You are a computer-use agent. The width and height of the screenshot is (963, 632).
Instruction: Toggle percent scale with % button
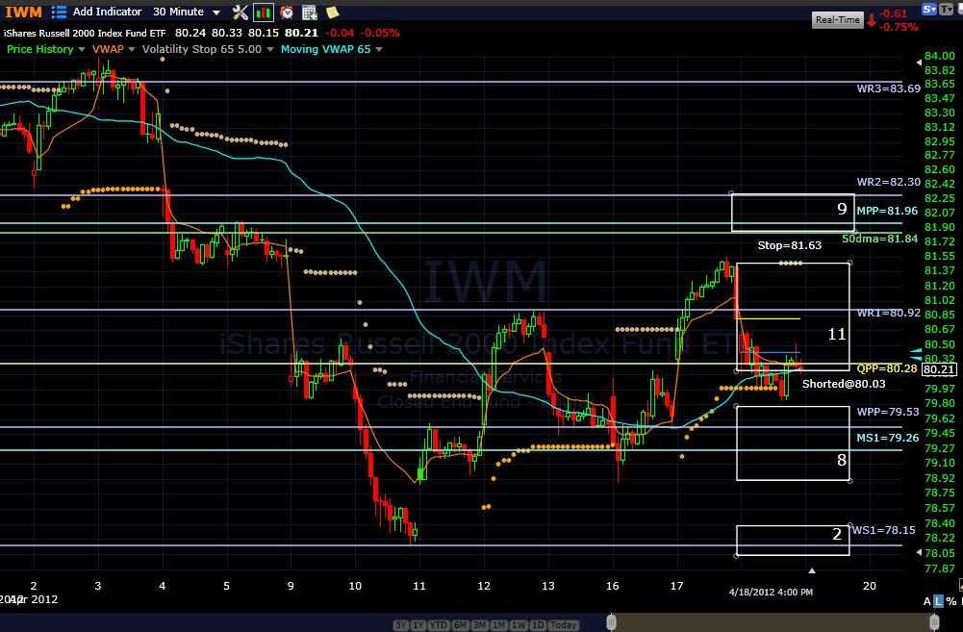click(950, 601)
